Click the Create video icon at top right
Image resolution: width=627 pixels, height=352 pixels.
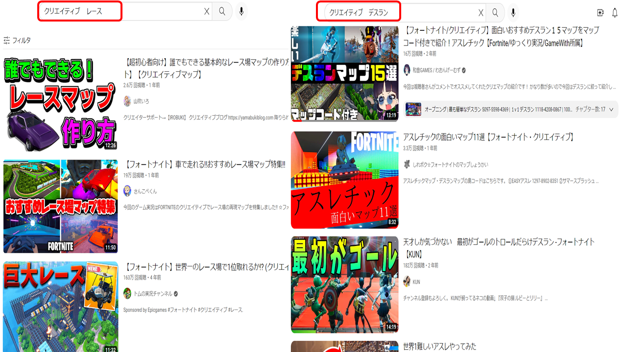tap(600, 12)
